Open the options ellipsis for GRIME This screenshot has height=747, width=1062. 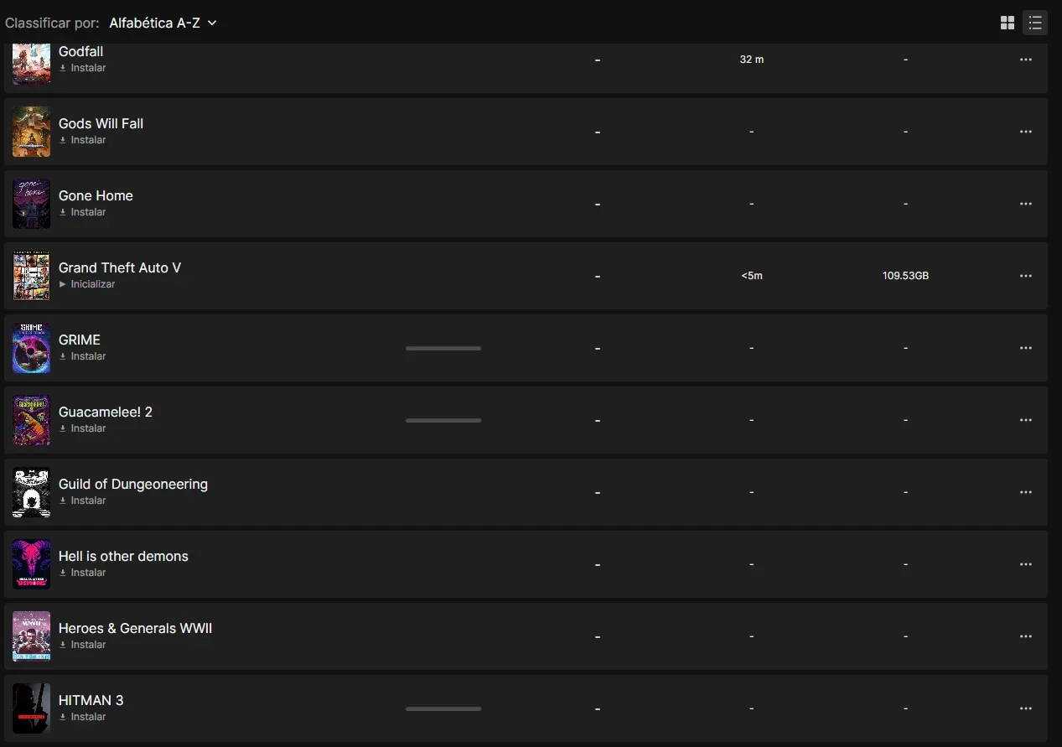point(1026,348)
